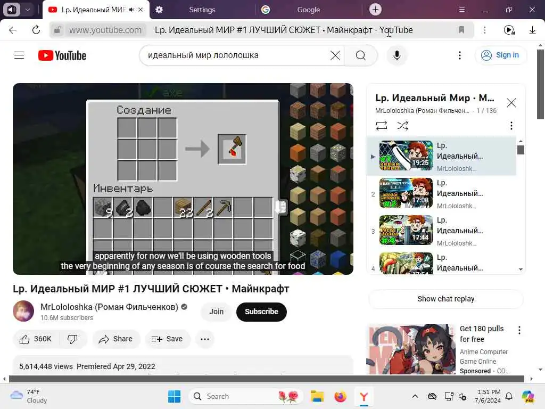The width and height of the screenshot is (545, 409).
Task: Open YouTube settings three-dot menu
Action: coord(459,55)
